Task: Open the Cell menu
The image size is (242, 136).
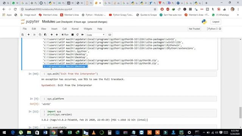Action: [x=64, y=29]
